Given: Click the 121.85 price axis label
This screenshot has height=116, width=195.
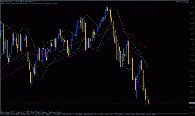Looking at the screenshot, I should click(192, 18).
